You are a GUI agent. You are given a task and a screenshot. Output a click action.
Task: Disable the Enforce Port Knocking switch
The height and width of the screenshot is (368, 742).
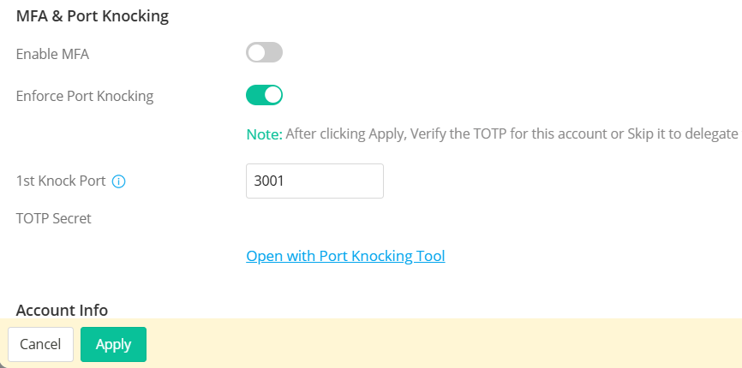[x=264, y=95]
